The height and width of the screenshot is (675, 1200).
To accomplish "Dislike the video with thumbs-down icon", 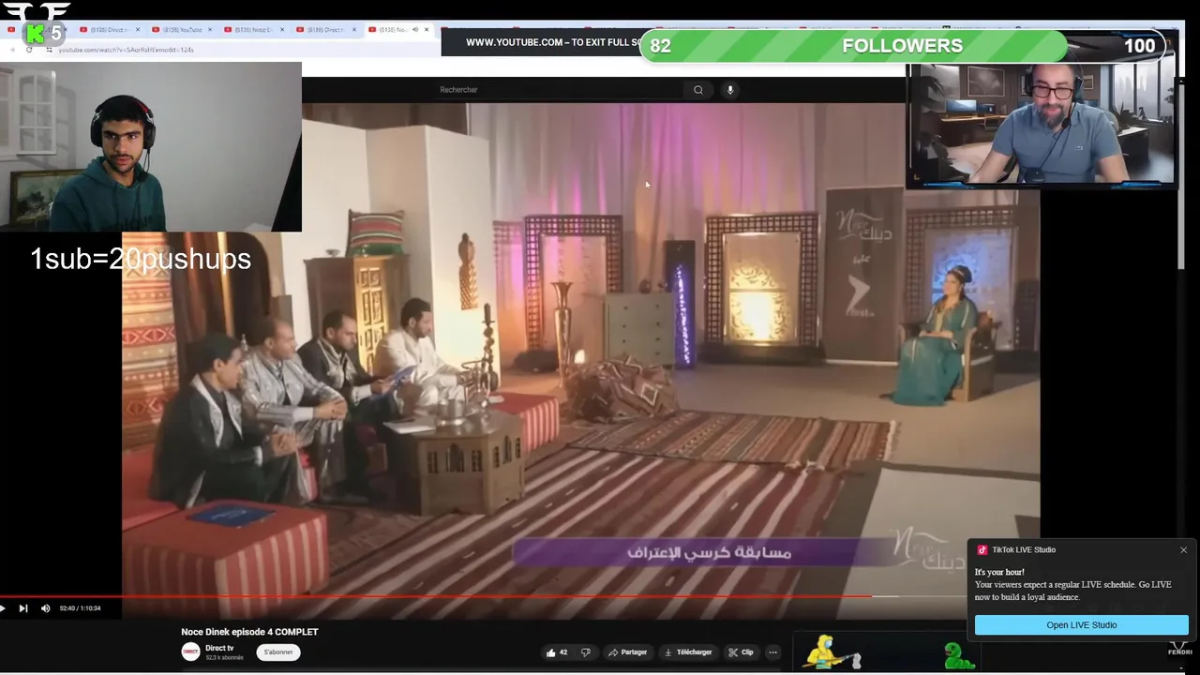I will [586, 652].
